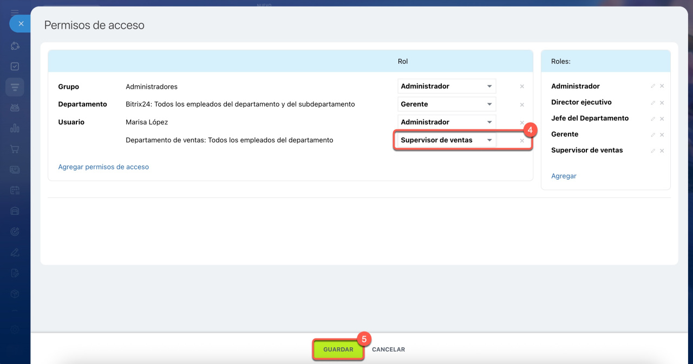The image size is (693, 364).
Task: Click the bar chart analytics sidebar icon
Action: coord(15,128)
